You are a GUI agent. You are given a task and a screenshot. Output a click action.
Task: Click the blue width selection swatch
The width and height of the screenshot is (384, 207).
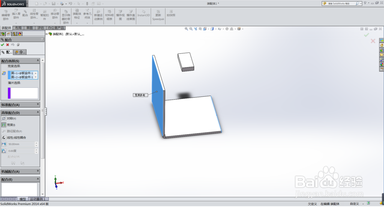[9, 75]
